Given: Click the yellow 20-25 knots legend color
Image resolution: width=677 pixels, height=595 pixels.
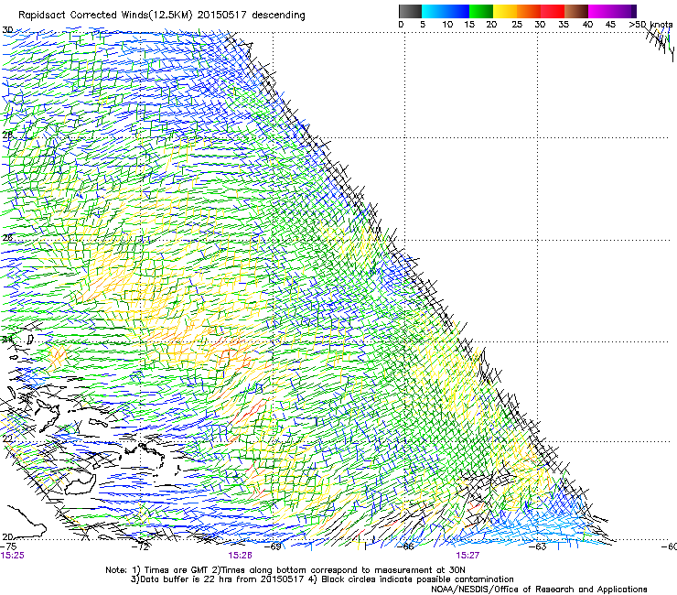Looking at the screenshot, I should click(x=505, y=11).
